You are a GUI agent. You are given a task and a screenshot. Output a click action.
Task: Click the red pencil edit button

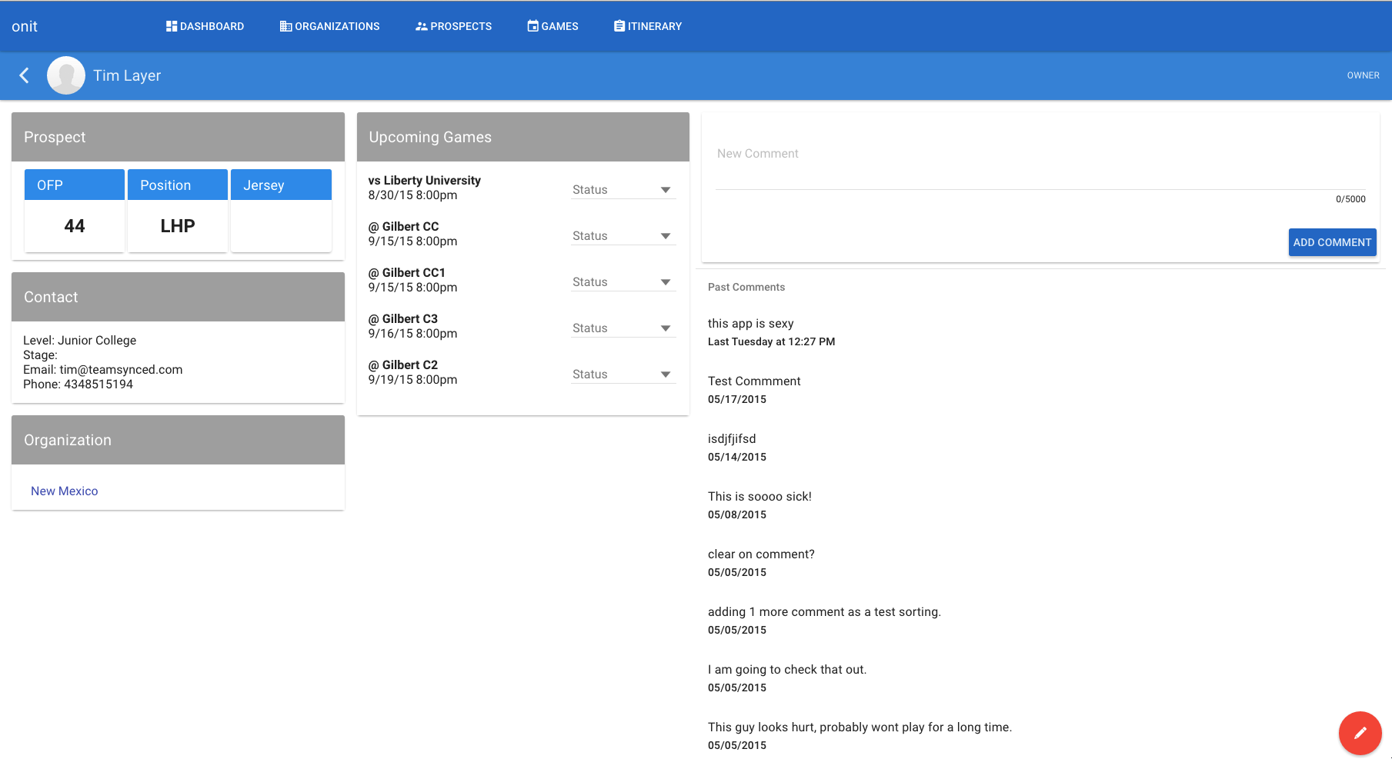pyautogui.click(x=1360, y=733)
